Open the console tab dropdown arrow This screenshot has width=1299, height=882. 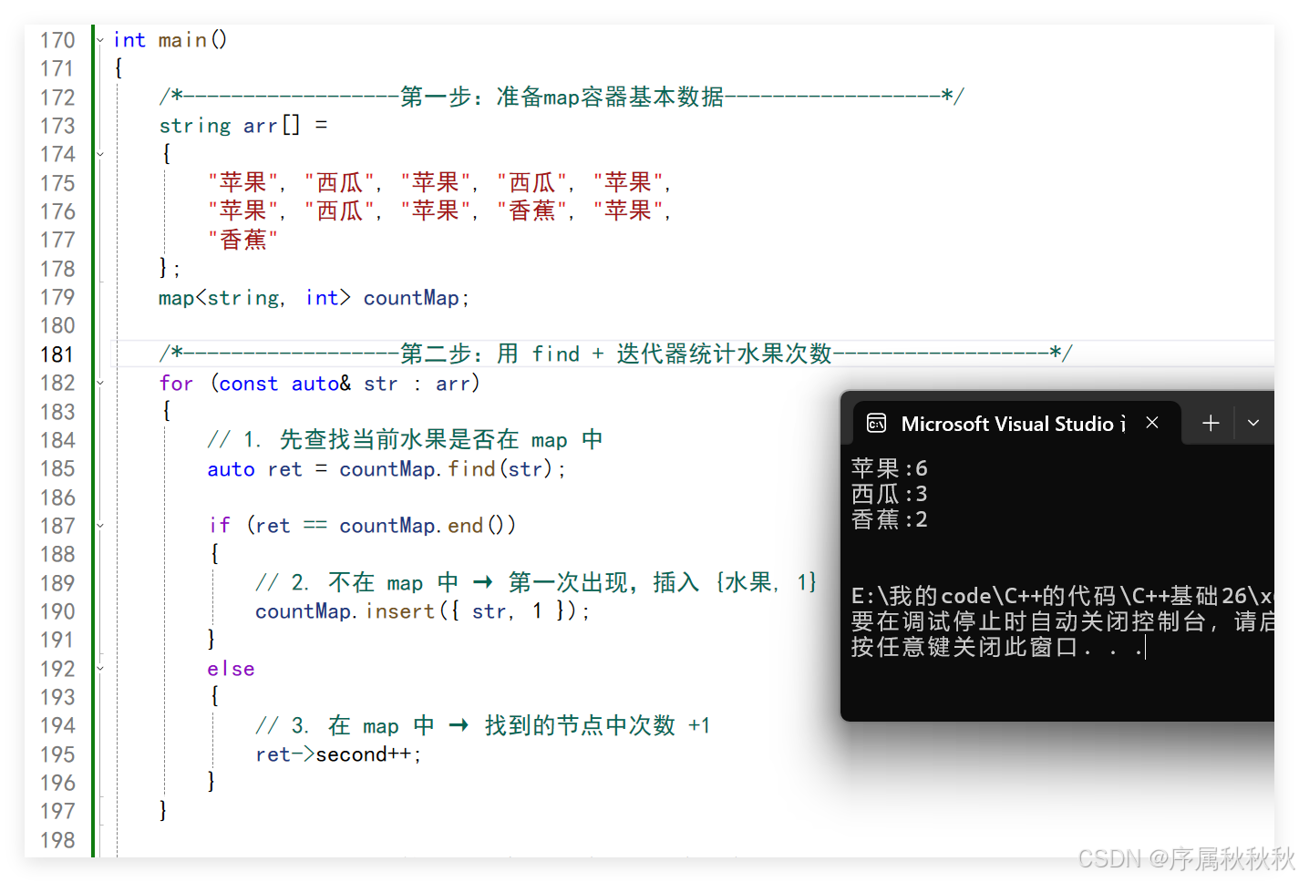(1253, 423)
